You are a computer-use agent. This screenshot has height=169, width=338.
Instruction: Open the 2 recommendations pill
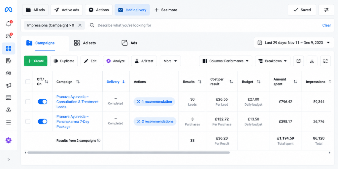155,121
